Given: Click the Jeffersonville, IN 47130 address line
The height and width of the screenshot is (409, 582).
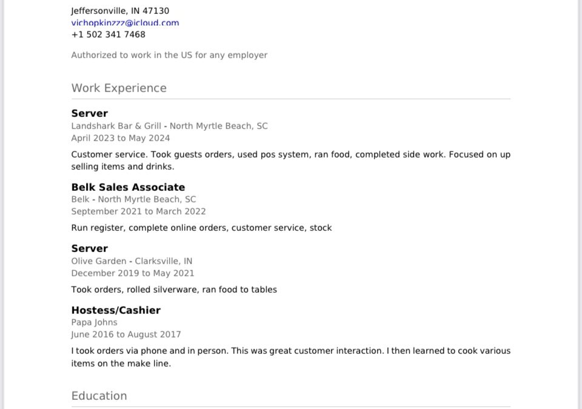Looking at the screenshot, I should 120,11.
